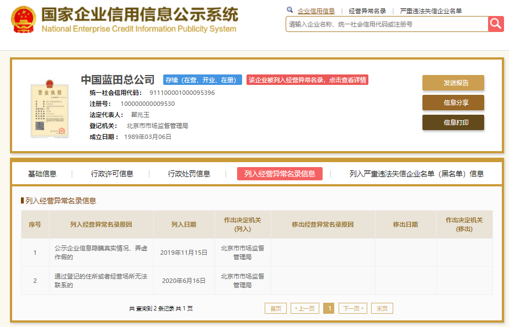Image resolution: width=509 pixels, height=327 pixels.
Task: Open the 列入严重违法失信企业名单（黑名单）信息 tab
Action: pos(416,174)
